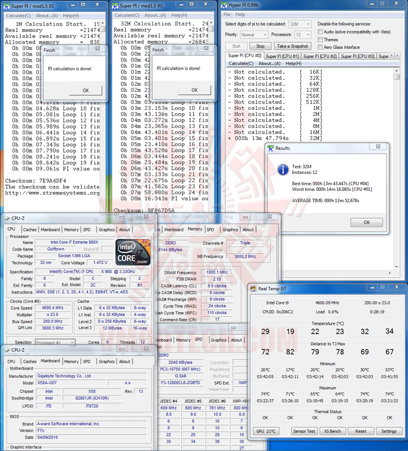This screenshot has height=451, width=408.
Task: Open About menu in Super PI 32M window
Action: 155,15
